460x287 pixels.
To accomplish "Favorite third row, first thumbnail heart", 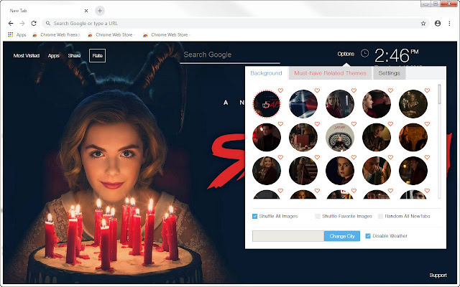I will (280, 157).
